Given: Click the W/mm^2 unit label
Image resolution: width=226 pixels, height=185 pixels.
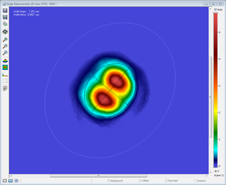Looking at the screenshot, I should (219, 175).
